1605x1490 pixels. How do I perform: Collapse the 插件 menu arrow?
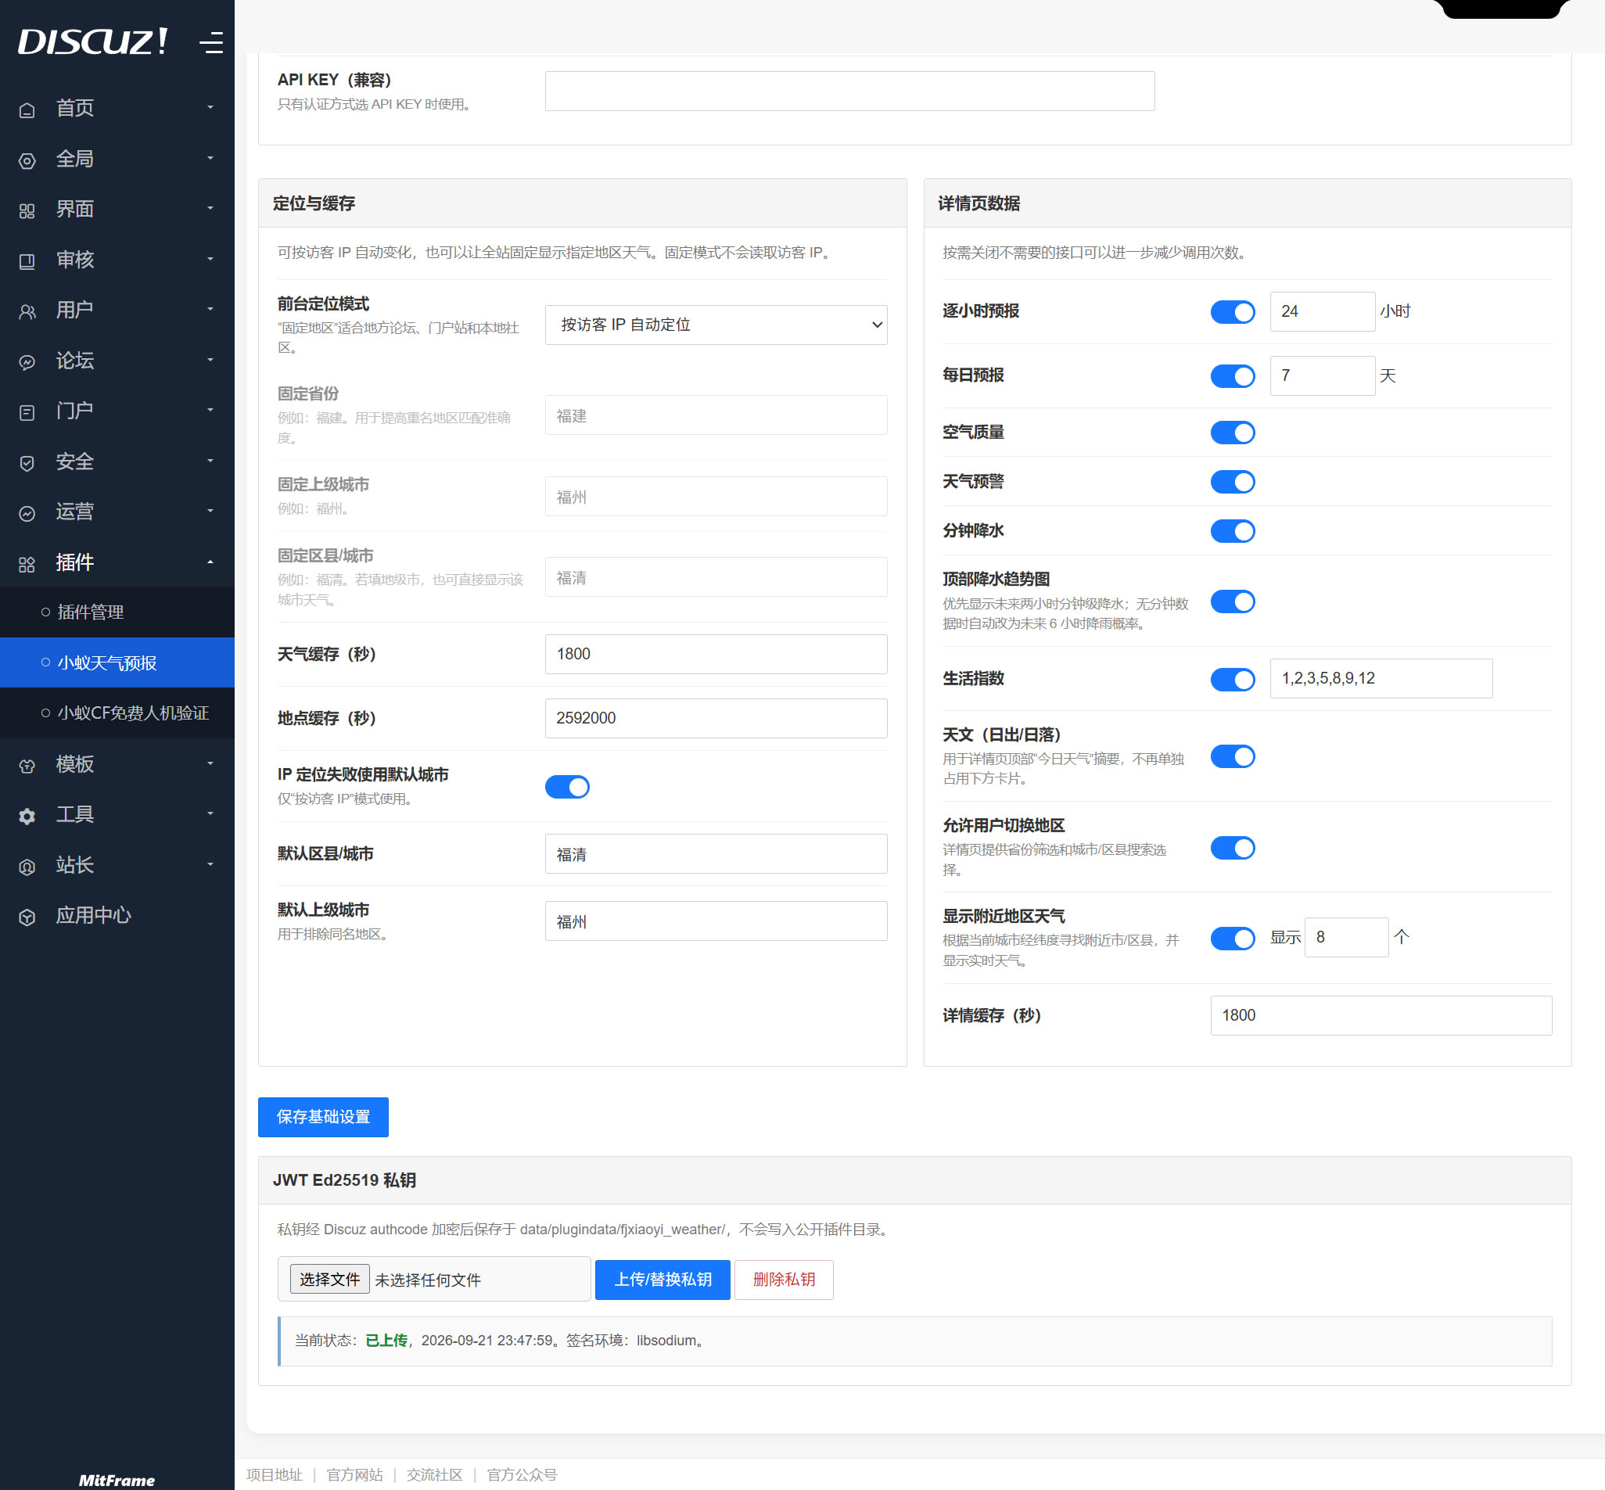(x=210, y=561)
